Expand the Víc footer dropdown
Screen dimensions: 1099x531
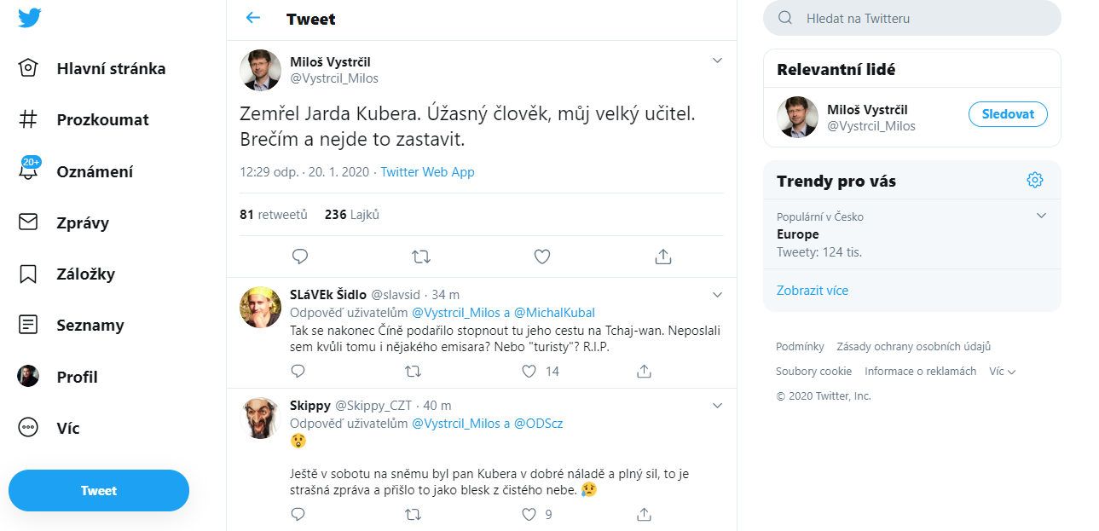click(x=1003, y=372)
